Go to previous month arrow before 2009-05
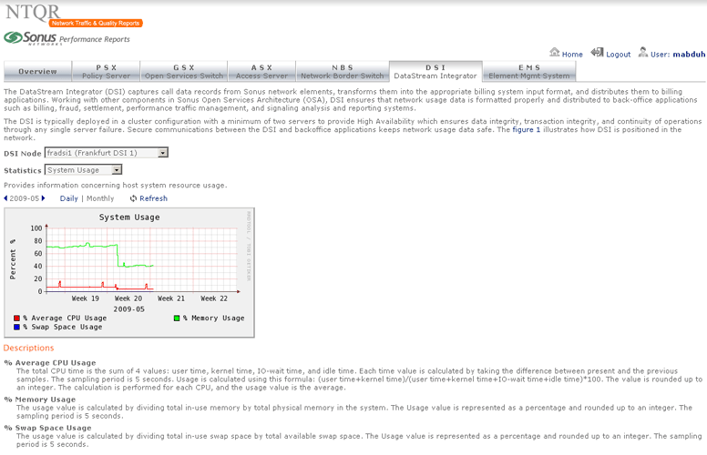 [5, 198]
